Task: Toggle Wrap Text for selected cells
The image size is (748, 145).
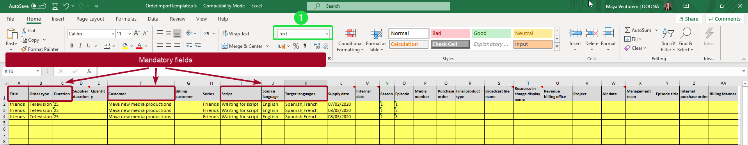Action: (236, 34)
